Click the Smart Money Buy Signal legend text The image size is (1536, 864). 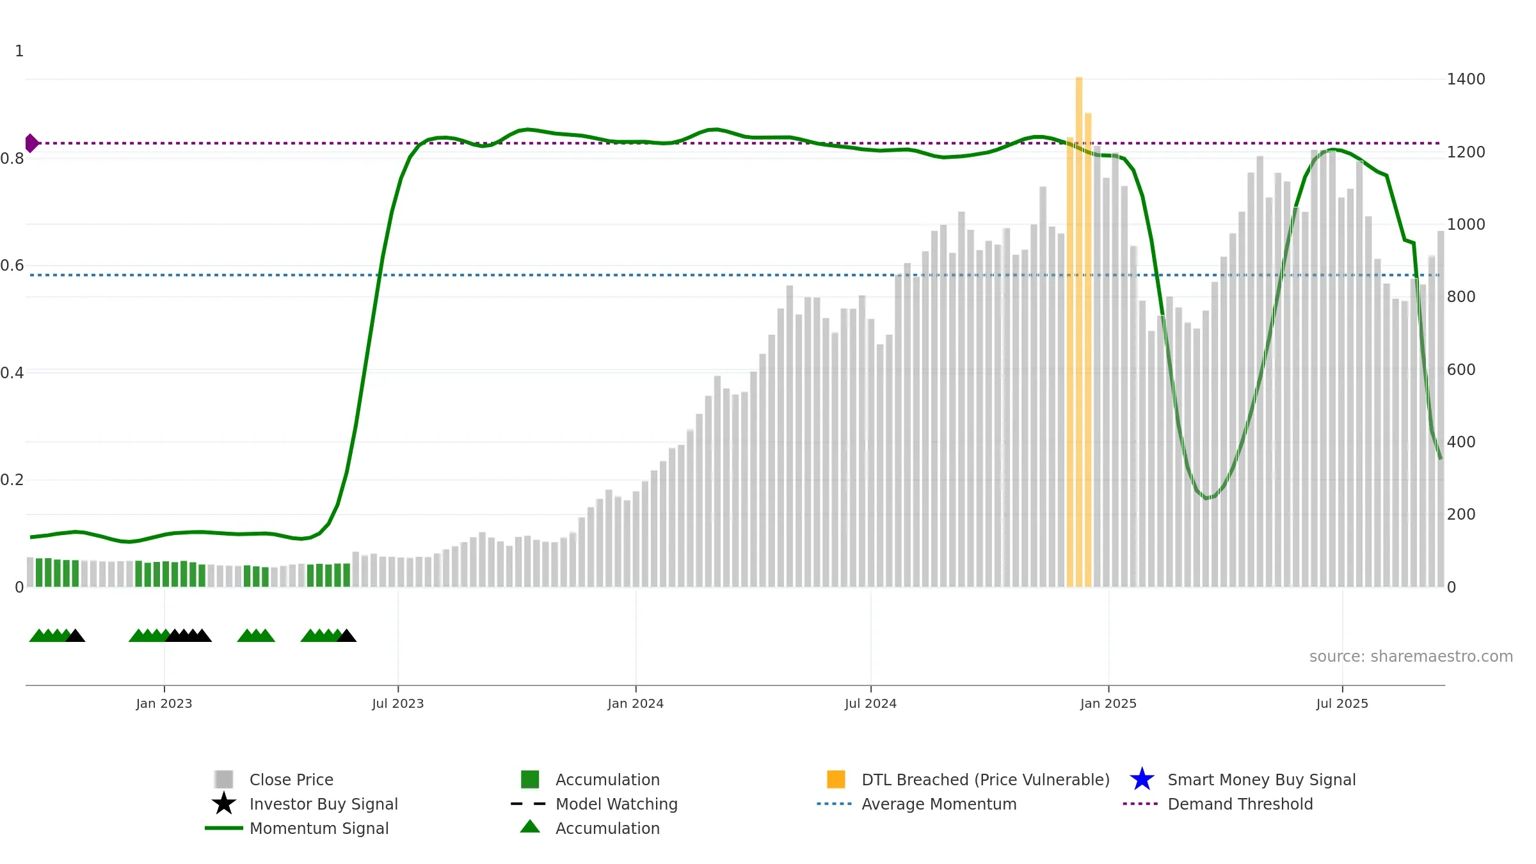(1261, 780)
